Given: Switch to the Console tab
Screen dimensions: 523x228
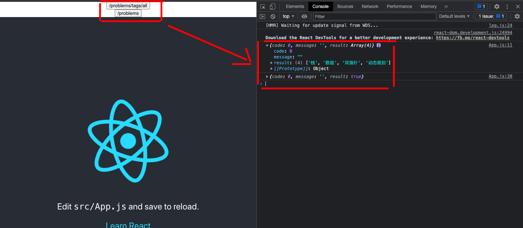Looking at the screenshot, I should [321, 7].
